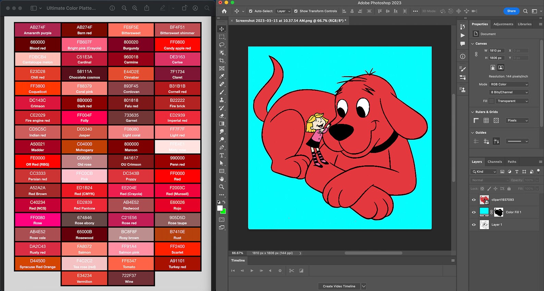The width and height of the screenshot is (544, 291).
Task: Select the Gradient tool
Action: click(x=222, y=124)
